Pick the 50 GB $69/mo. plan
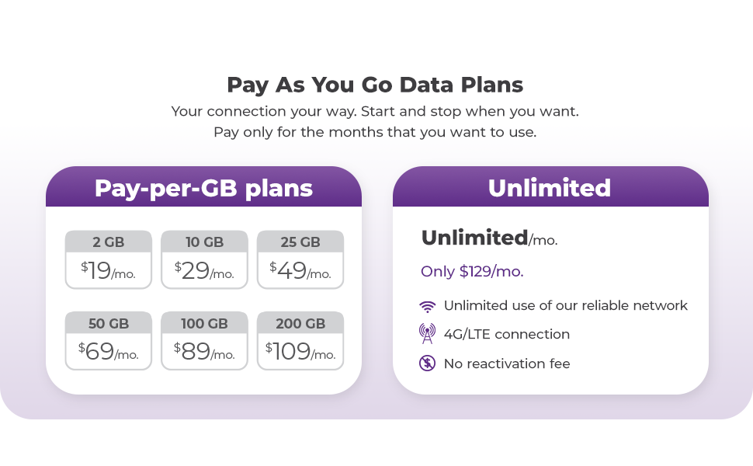Viewport: 753px width, 466px height. pyautogui.click(x=109, y=341)
